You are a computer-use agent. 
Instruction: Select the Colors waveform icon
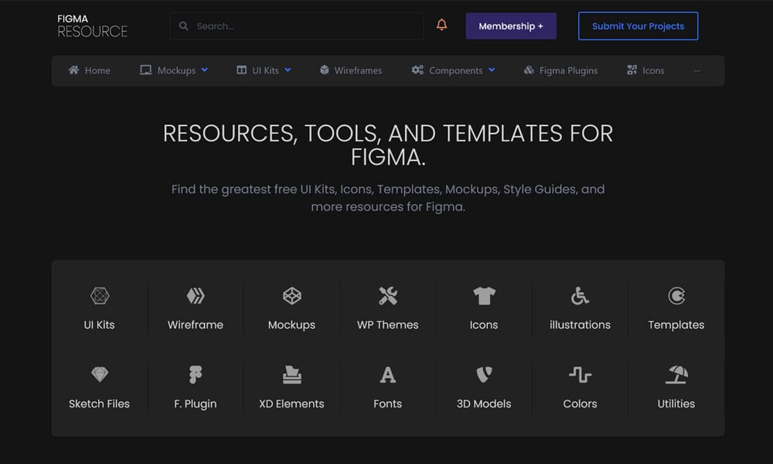(580, 375)
